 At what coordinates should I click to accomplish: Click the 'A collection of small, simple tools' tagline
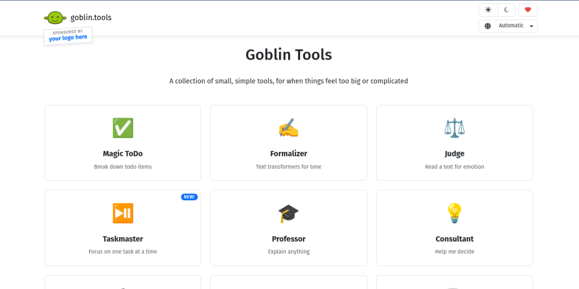(289, 81)
